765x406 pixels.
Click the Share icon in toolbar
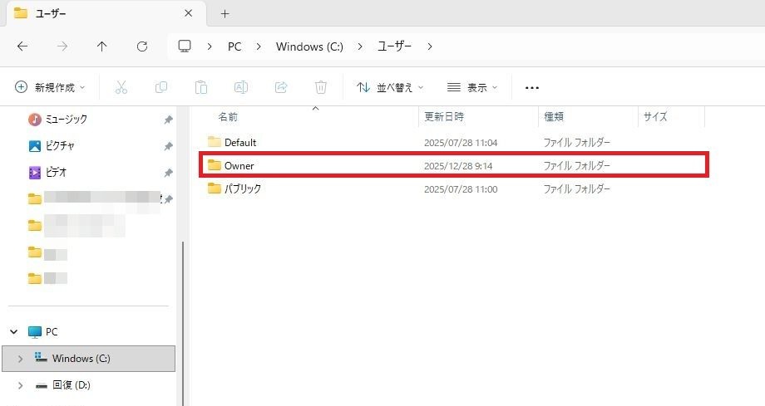point(281,87)
